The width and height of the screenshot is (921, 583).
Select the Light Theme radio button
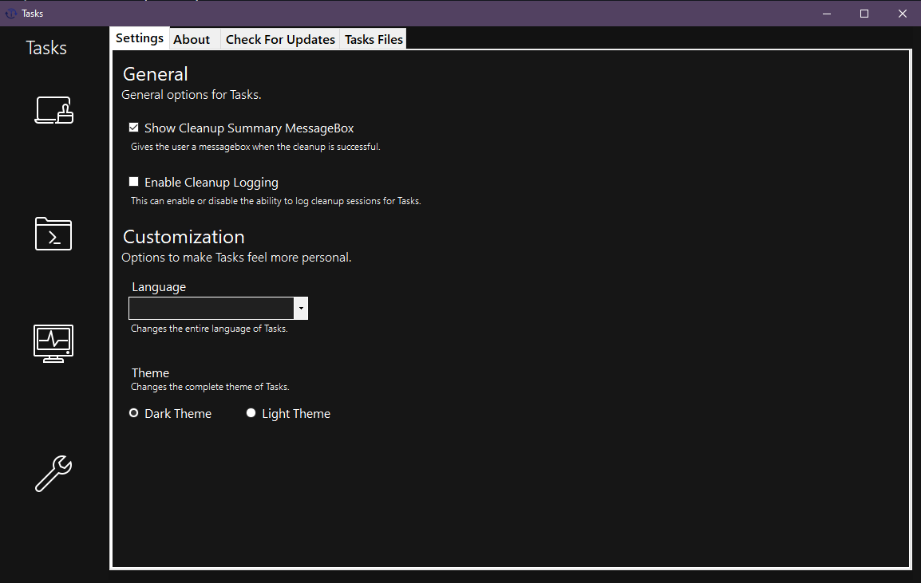click(x=251, y=413)
